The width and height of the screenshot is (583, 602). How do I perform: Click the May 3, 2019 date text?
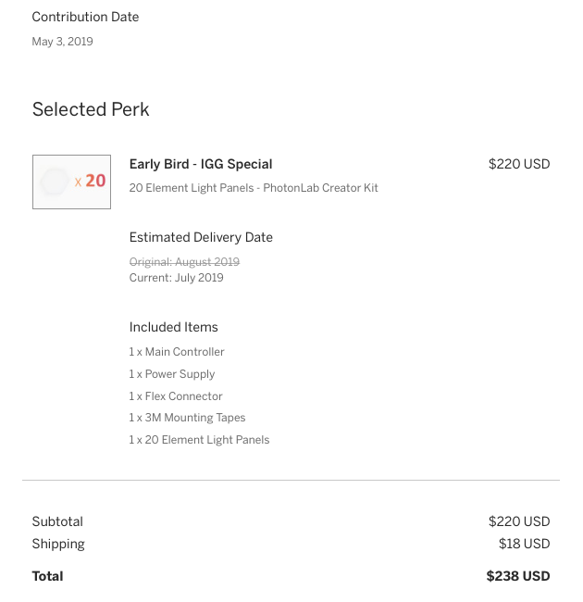[x=62, y=42]
